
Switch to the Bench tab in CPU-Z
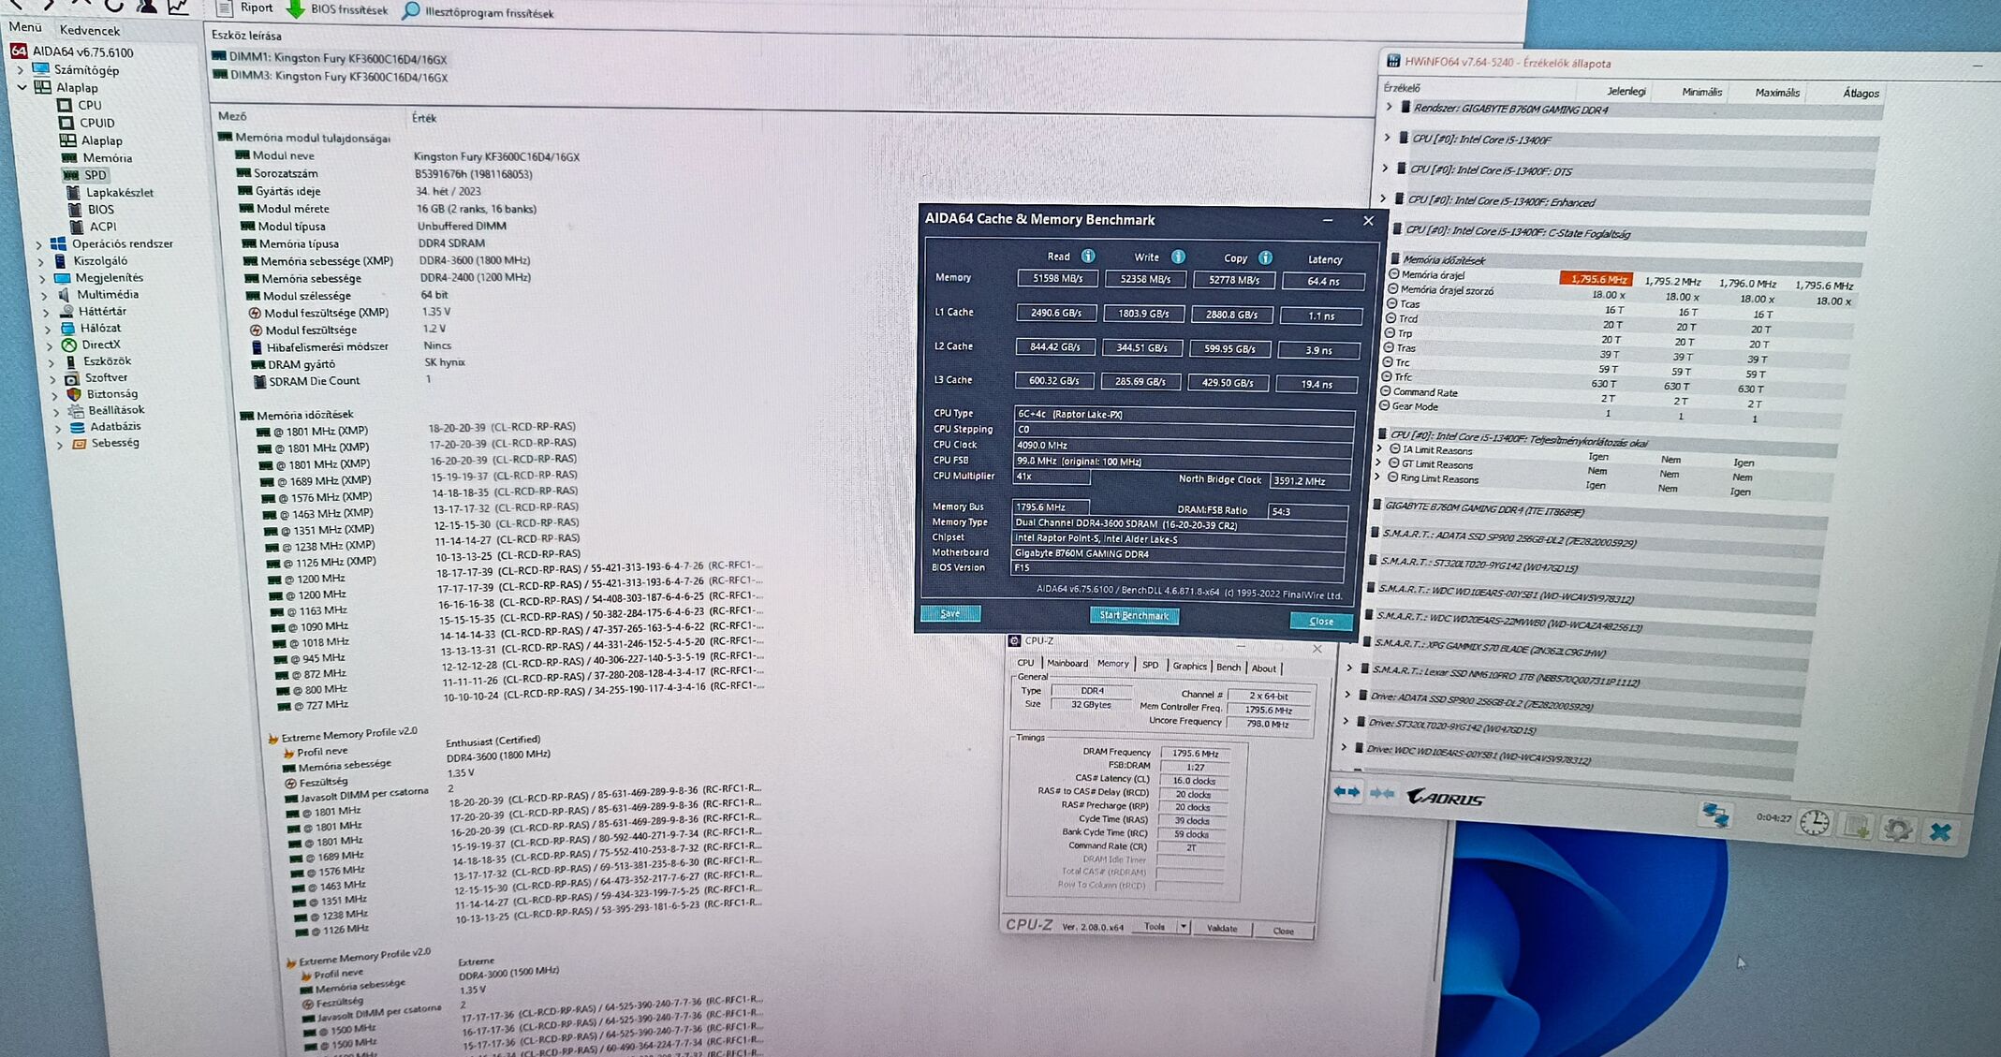[x=1229, y=667]
